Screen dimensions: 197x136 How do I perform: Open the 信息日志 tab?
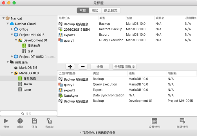pos(111,10)
